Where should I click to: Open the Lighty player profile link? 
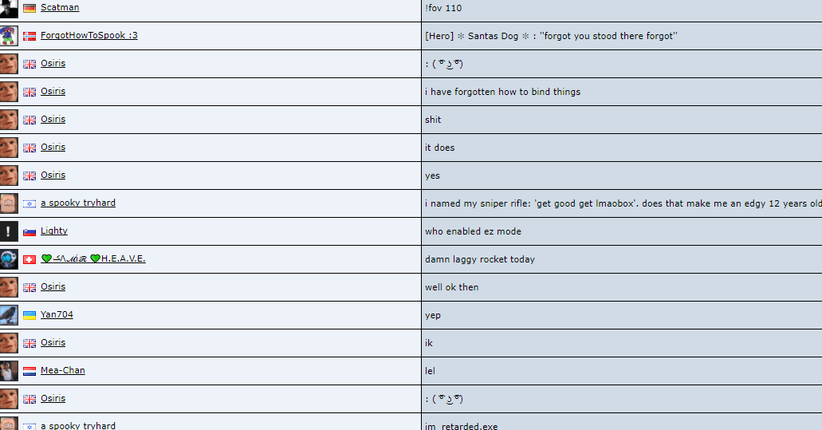[54, 231]
